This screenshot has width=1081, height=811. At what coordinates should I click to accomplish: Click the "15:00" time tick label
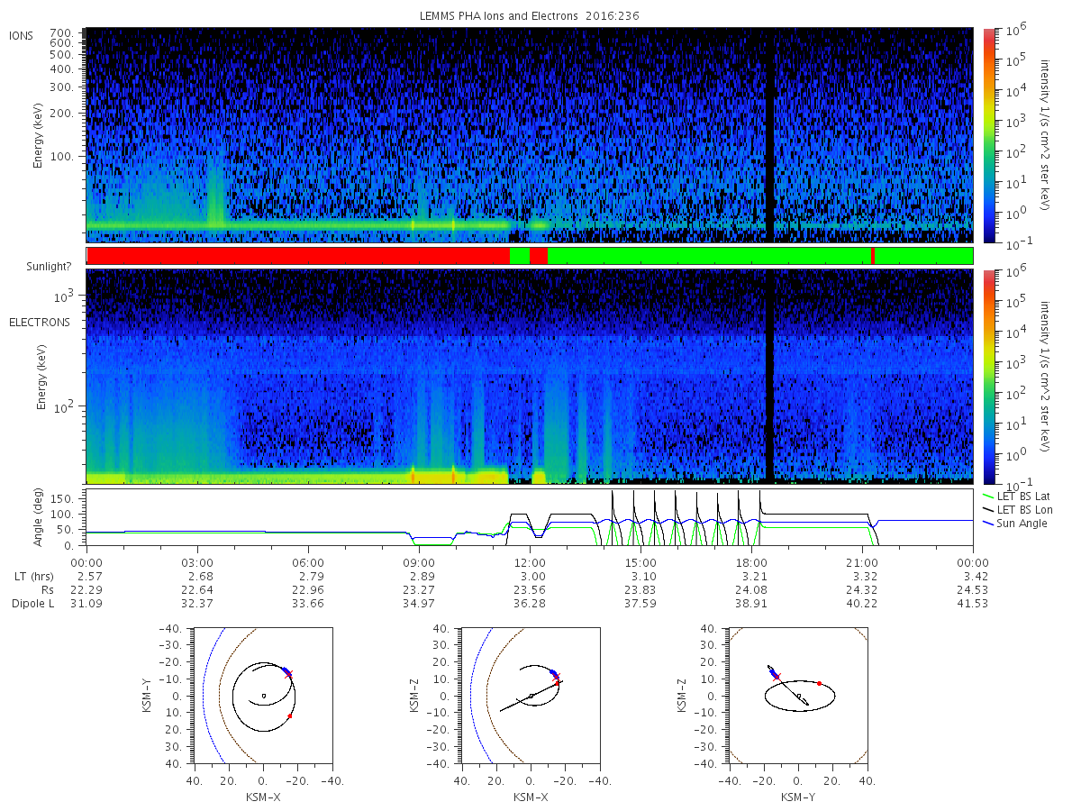pyautogui.click(x=640, y=561)
